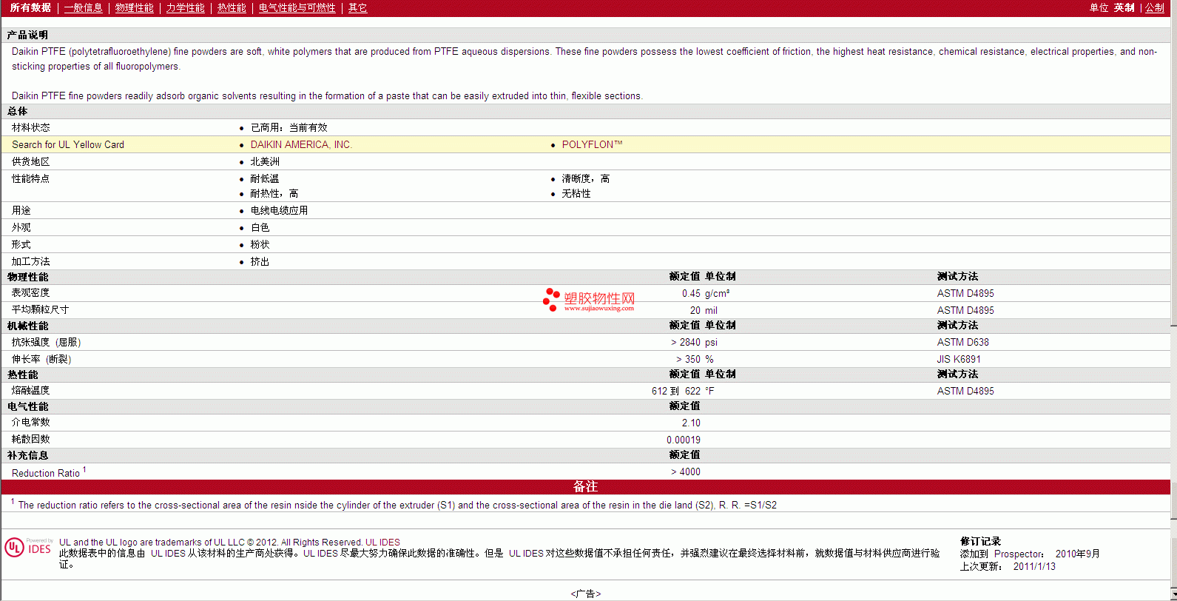Click the 电线电缆应用 usage entry
The width and height of the screenshot is (1177, 601).
click(x=279, y=210)
